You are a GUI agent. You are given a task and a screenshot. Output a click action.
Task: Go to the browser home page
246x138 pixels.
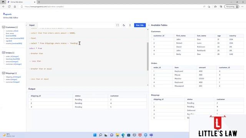(x=15, y=7)
